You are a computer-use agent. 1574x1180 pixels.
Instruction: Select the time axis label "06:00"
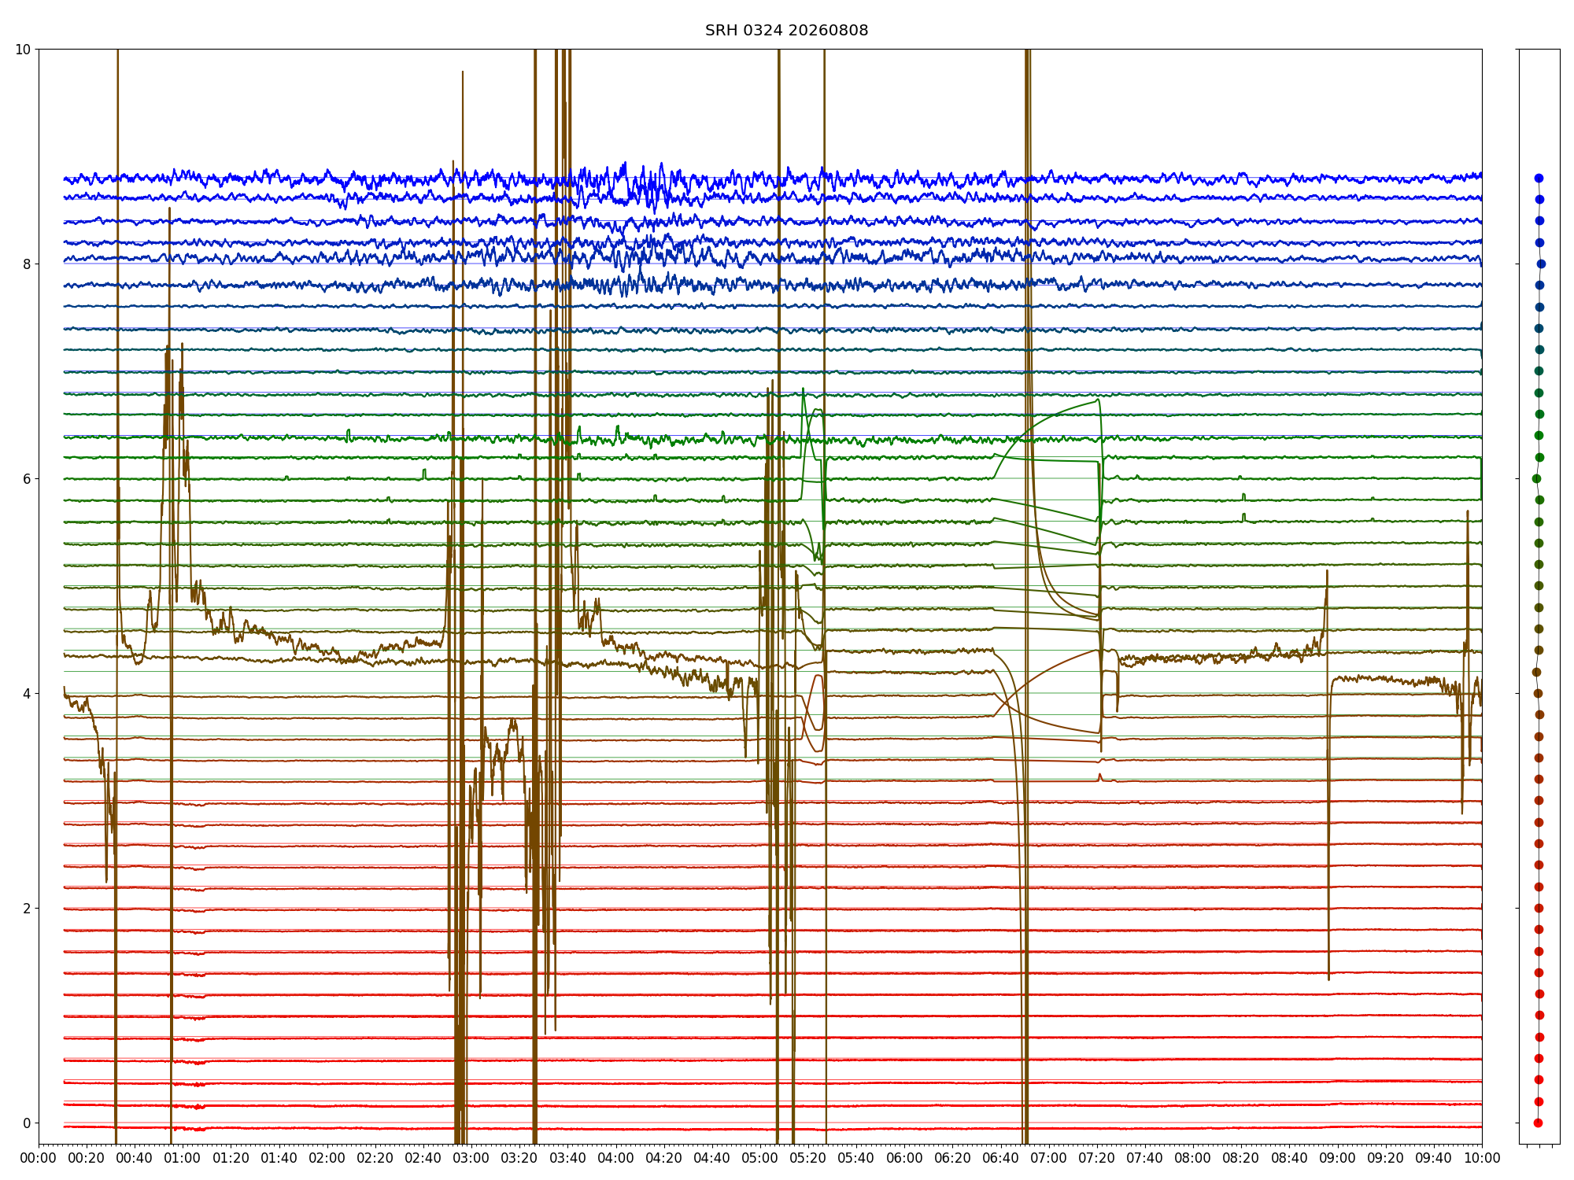(x=904, y=1159)
